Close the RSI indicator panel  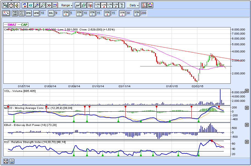pyautogui.click(x=247, y=142)
